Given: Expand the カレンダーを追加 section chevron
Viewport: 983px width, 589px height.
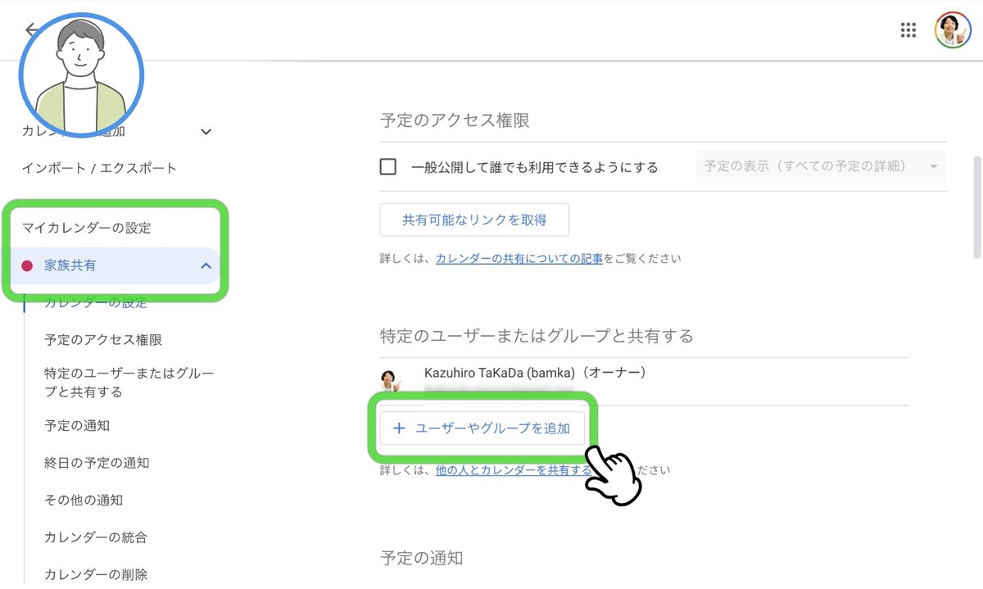Looking at the screenshot, I should coord(206,131).
